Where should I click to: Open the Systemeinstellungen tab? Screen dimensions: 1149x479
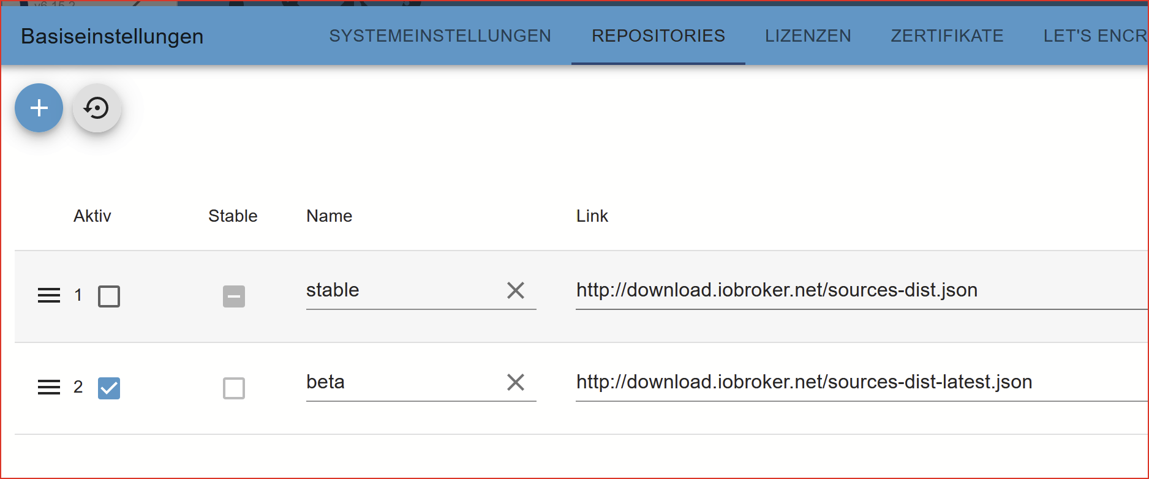(440, 36)
